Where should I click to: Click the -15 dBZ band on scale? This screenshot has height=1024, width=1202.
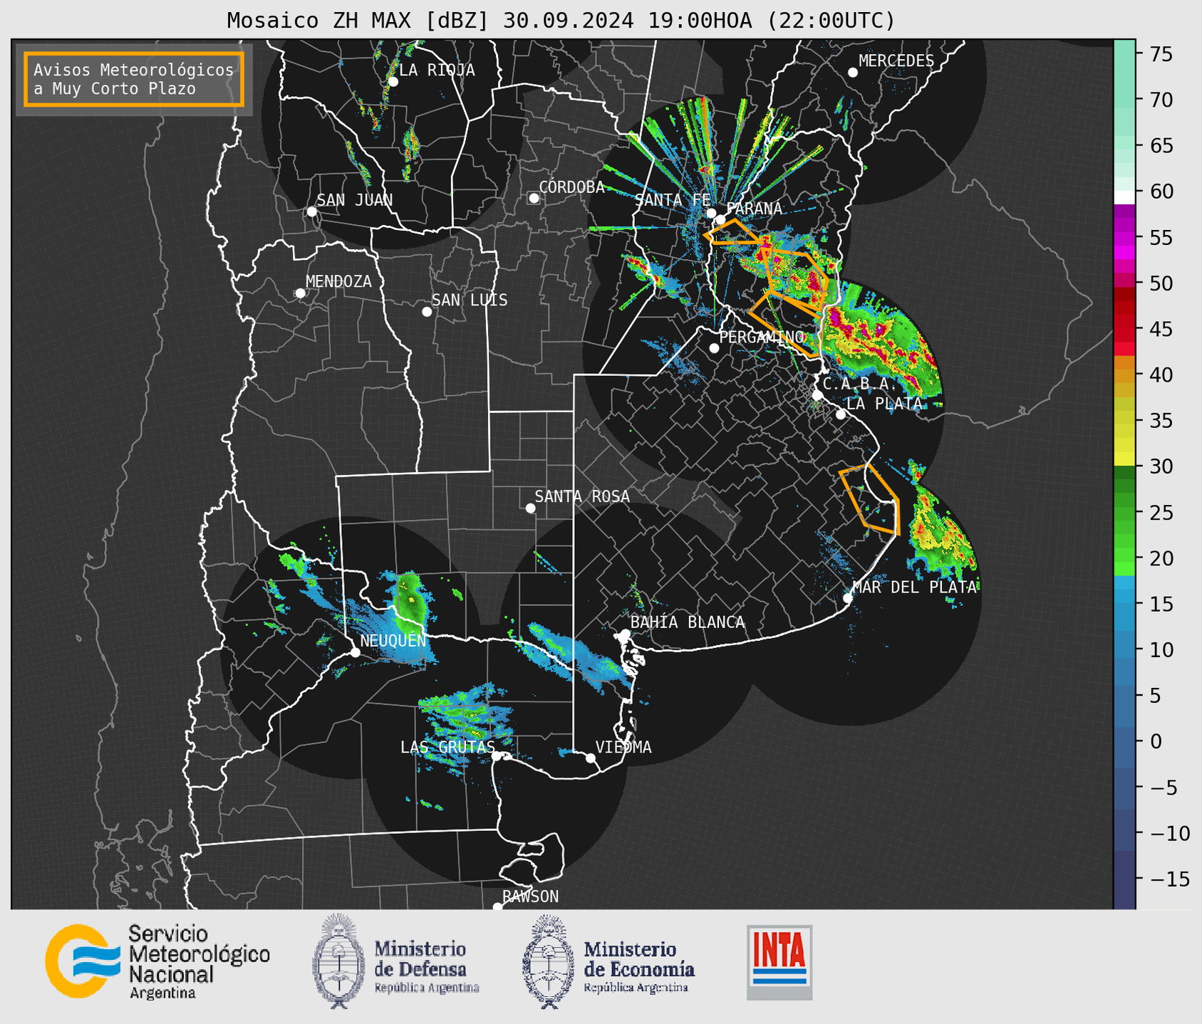click(1124, 879)
